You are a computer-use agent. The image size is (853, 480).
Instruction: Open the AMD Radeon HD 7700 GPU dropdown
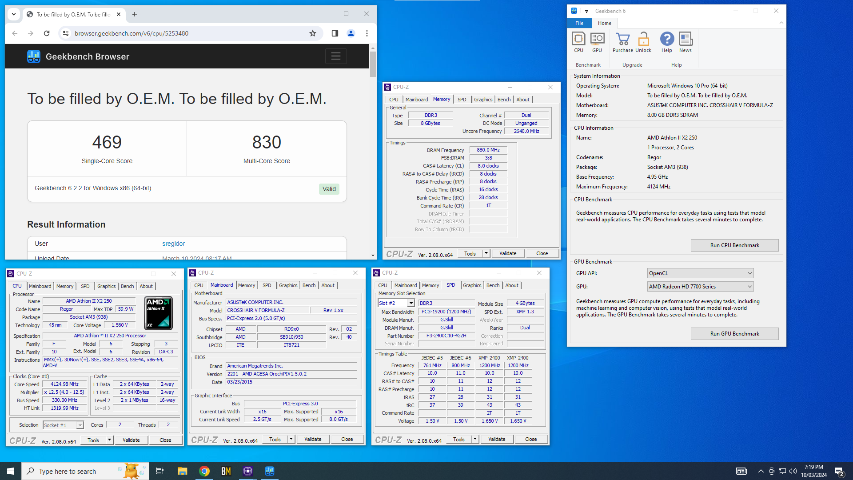pyautogui.click(x=700, y=287)
